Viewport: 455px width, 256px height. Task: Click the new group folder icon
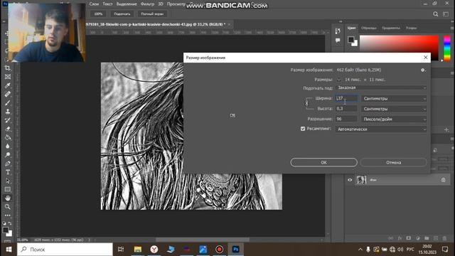coord(427,238)
